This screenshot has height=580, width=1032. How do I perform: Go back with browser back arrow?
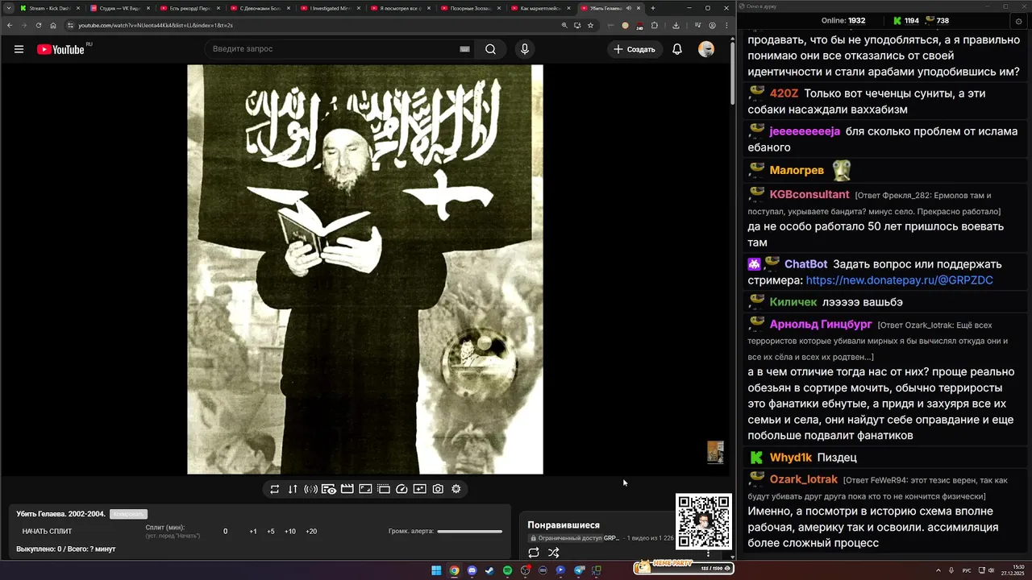[10, 25]
